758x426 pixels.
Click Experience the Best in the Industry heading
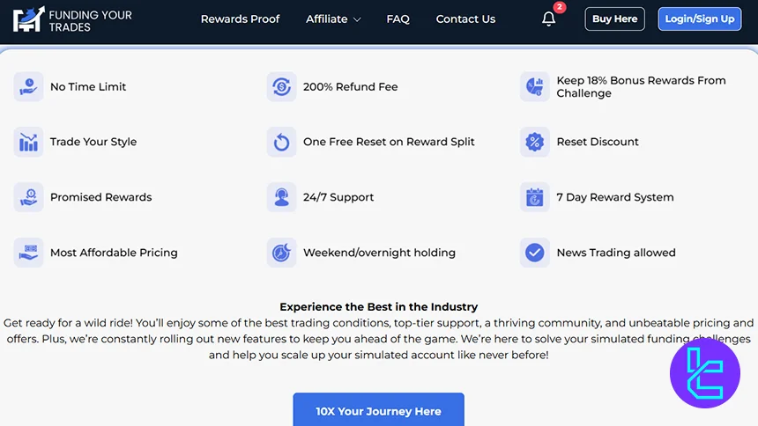(x=378, y=306)
